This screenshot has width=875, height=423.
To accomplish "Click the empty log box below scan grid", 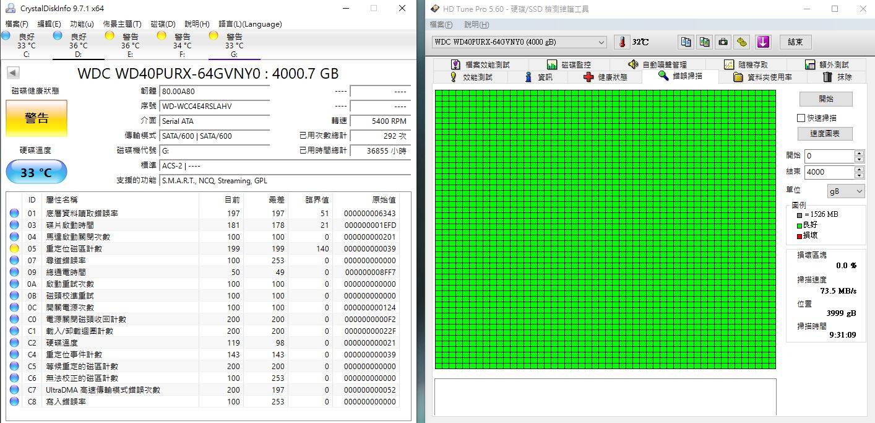I will (x=605, y=397).
